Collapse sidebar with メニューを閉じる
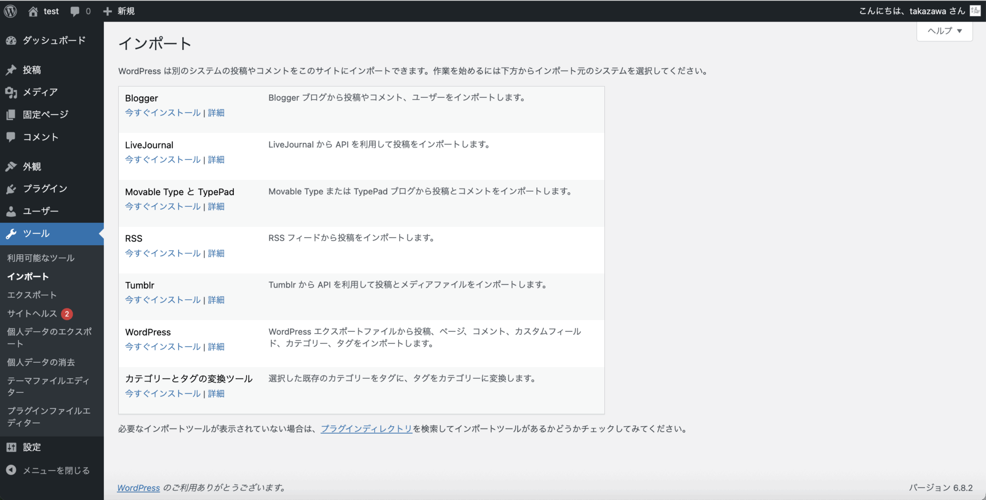 56,470
